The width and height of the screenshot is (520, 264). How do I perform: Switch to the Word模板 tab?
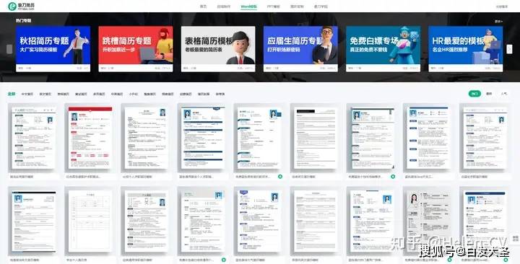248,6
